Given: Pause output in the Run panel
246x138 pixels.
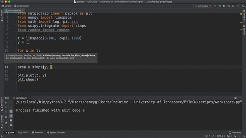Looking at the screenshot, I should point(6,112).
